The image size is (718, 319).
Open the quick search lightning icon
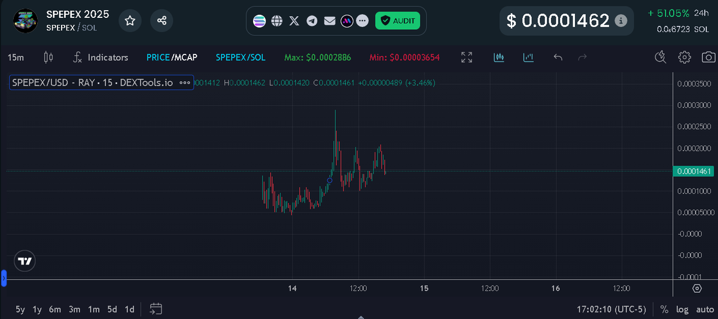pos(661,57)
